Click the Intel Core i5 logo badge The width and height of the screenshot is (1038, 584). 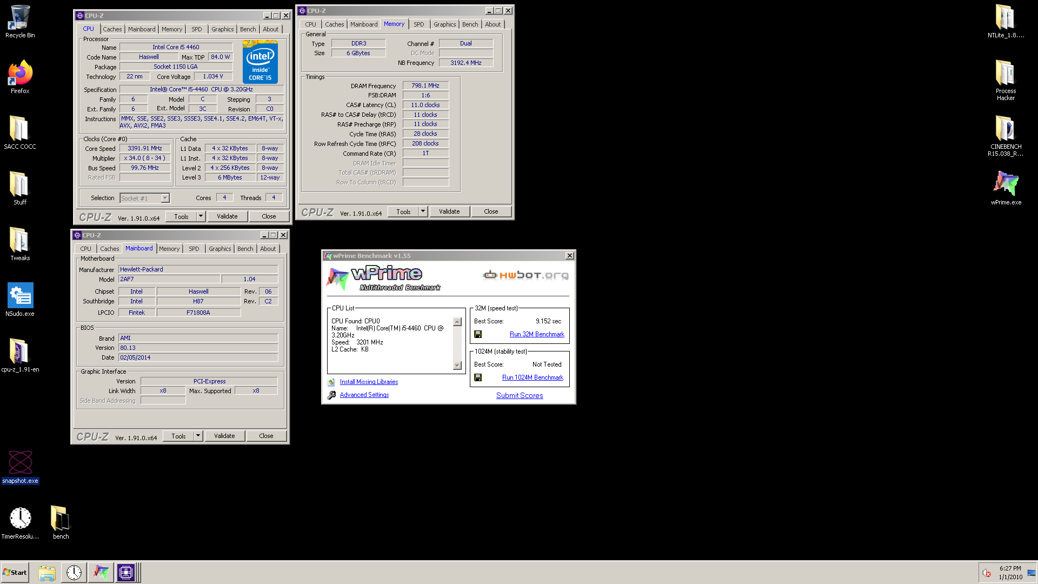click(x=260, y=62)
